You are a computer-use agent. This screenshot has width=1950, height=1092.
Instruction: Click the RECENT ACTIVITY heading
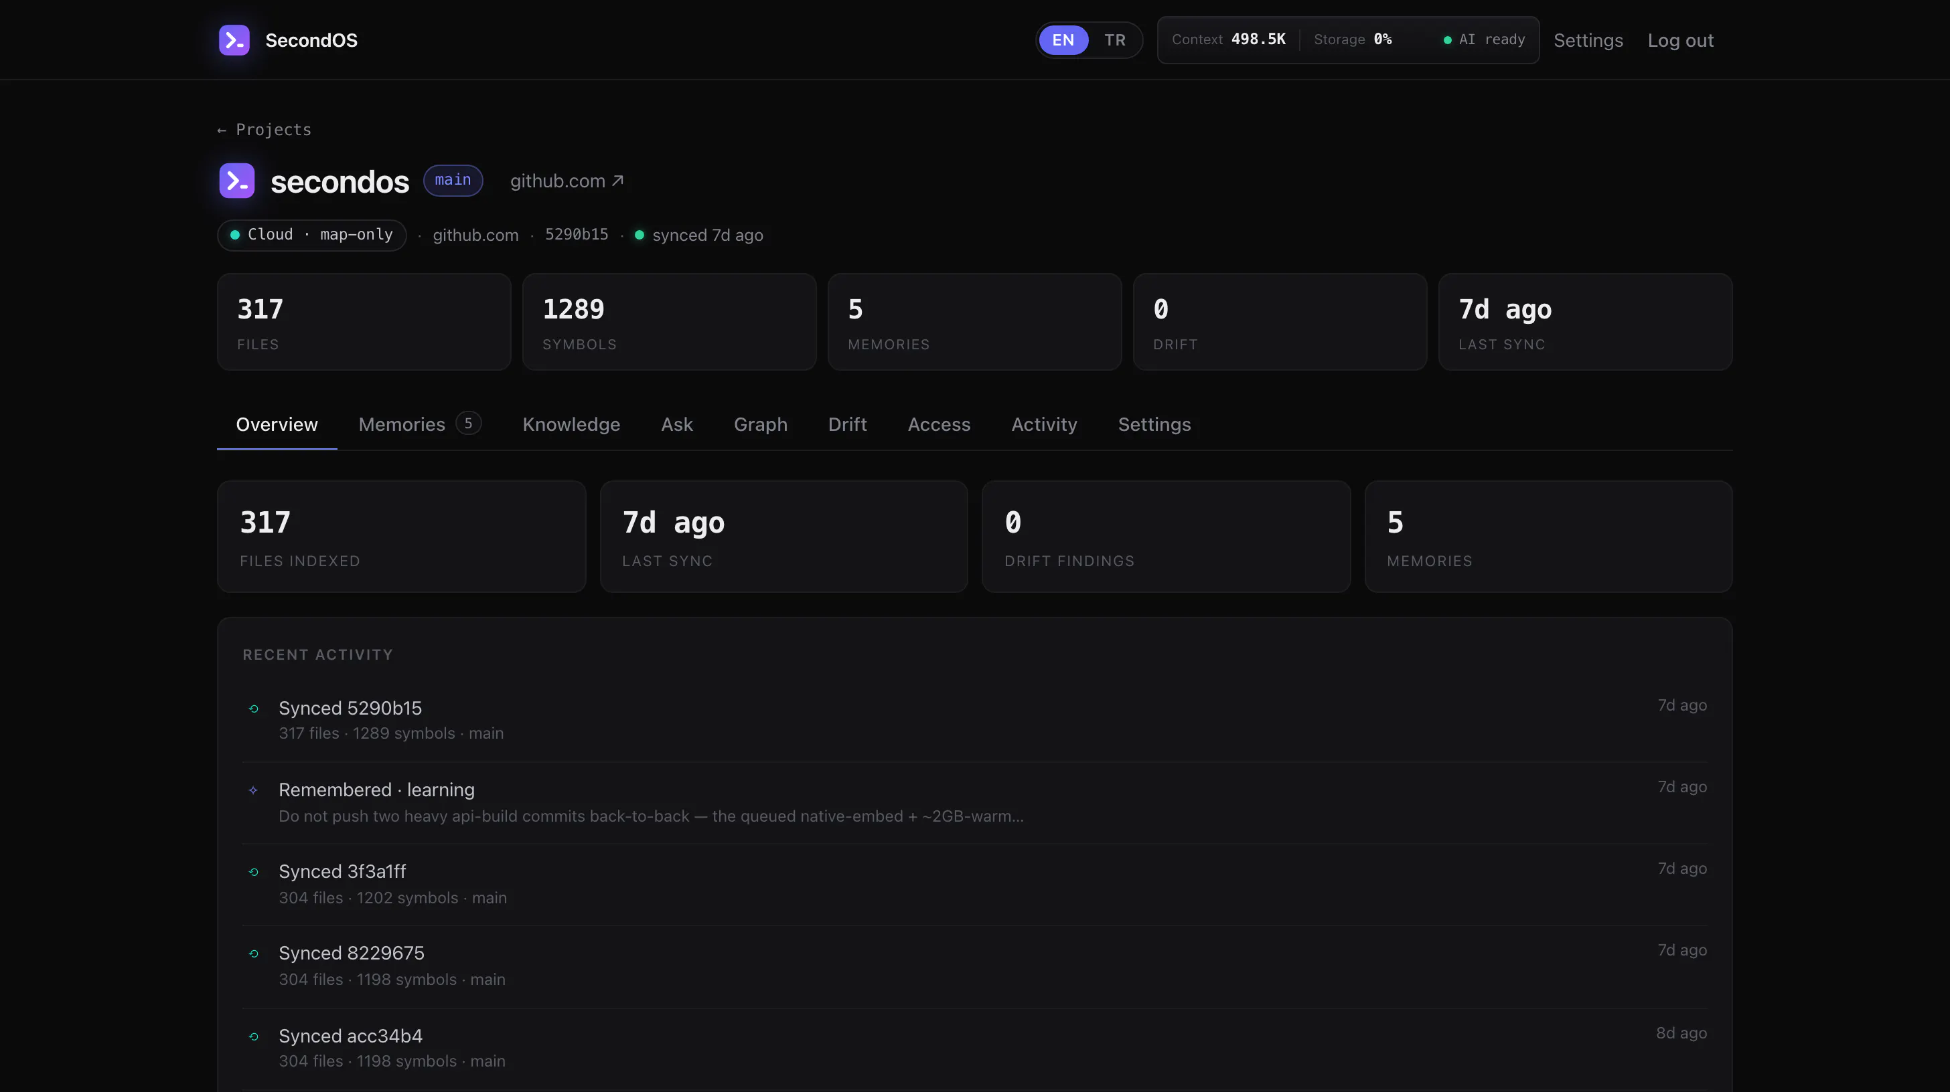[x=318, y=655]
